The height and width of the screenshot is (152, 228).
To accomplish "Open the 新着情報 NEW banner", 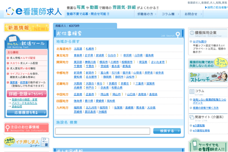I will coord(26,28).
